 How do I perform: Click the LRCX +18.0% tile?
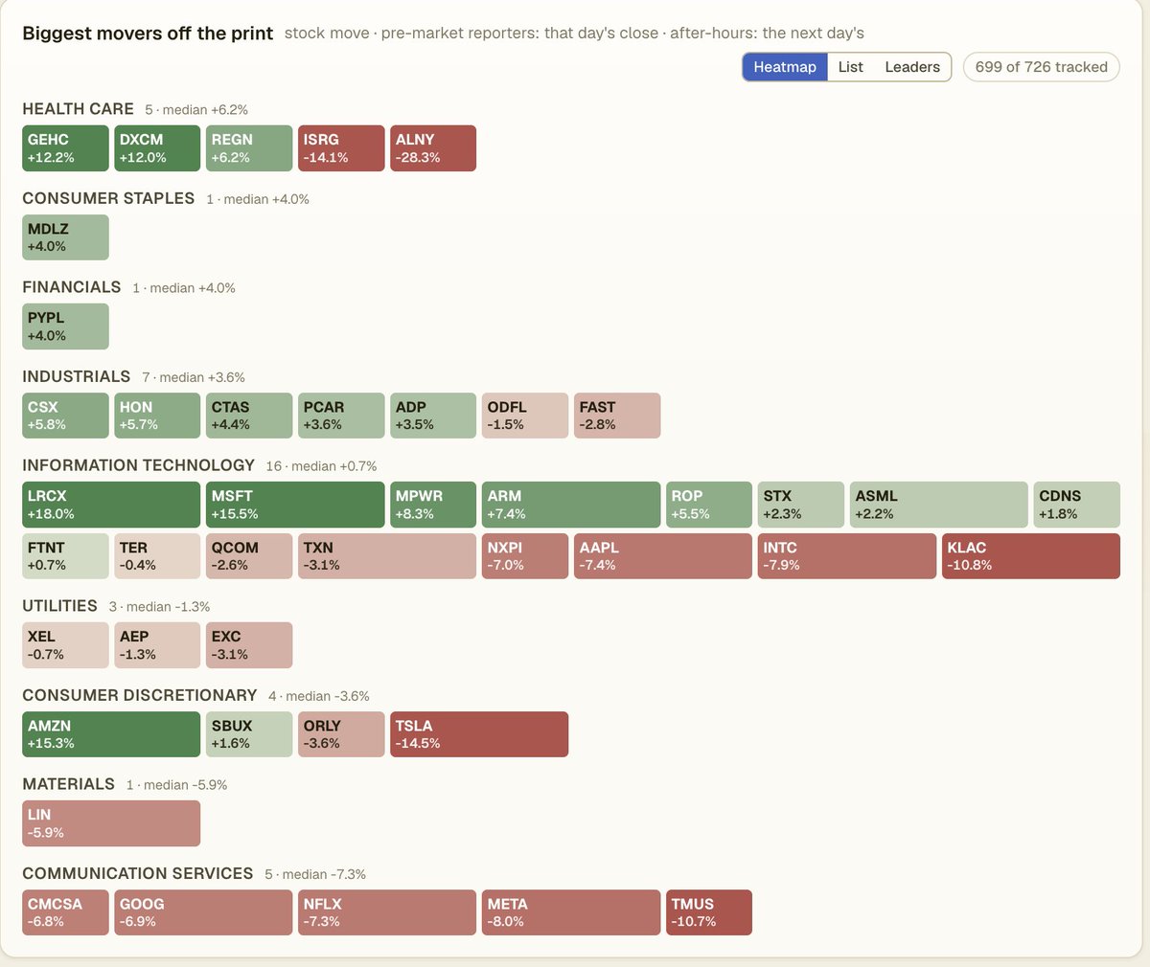111,505
